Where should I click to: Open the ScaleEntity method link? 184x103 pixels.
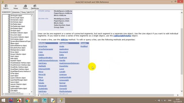[x=43, y=89]
